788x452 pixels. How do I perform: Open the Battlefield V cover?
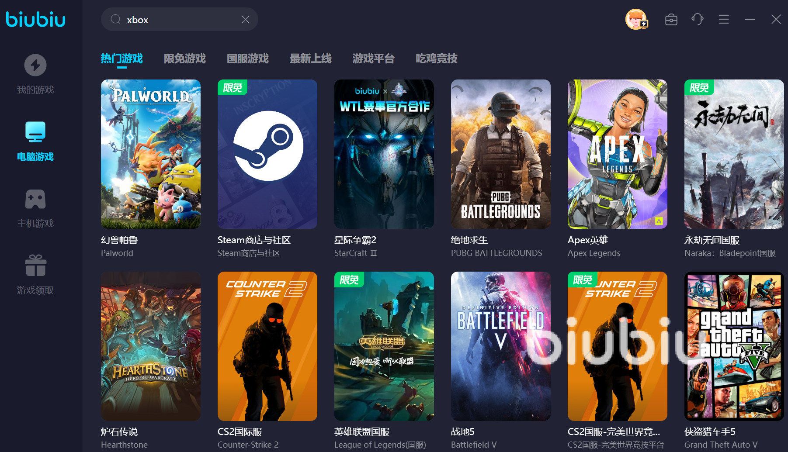(501, 346)
